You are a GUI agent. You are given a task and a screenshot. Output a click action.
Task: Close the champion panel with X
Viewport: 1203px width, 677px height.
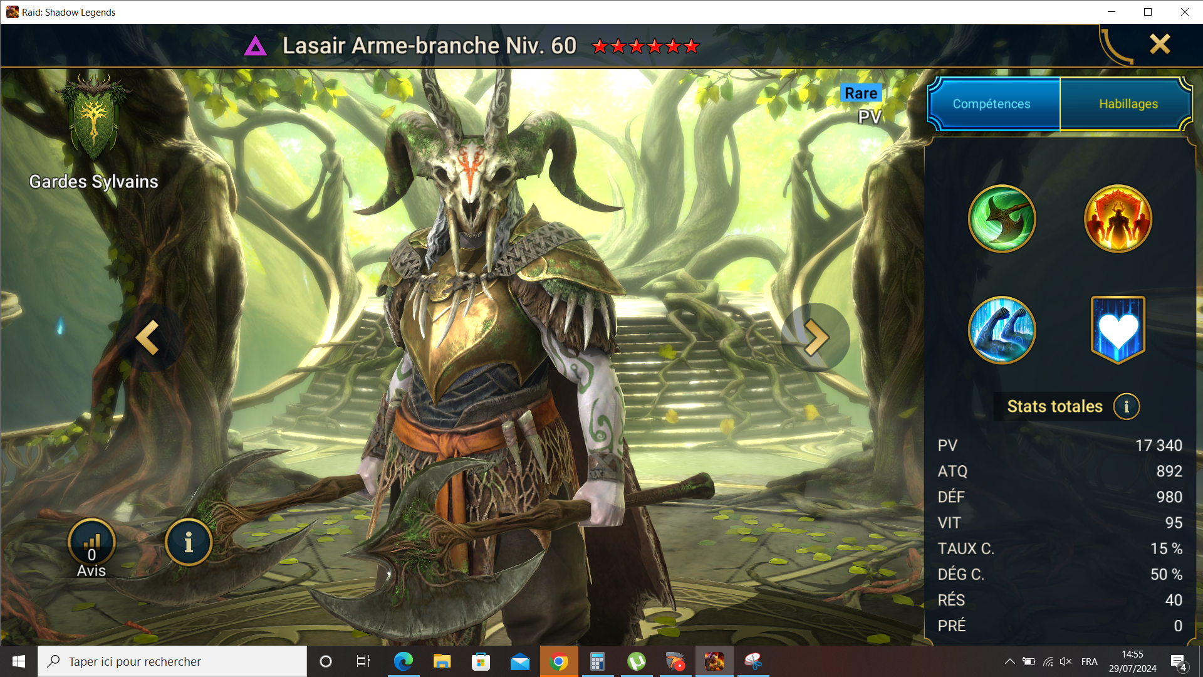coord(1160,44)
